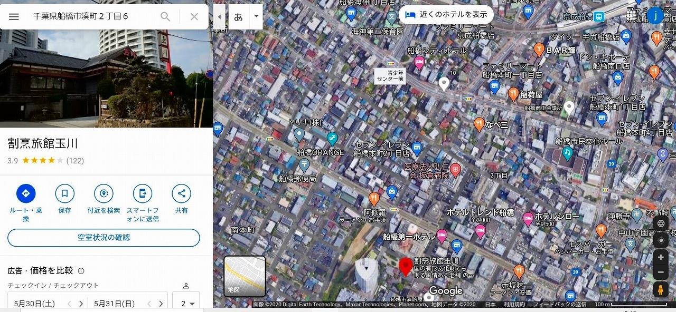Click info icon beside 広告・価格を比較
The height and width of the screenshot is (312, 676).
click(81, 271)
